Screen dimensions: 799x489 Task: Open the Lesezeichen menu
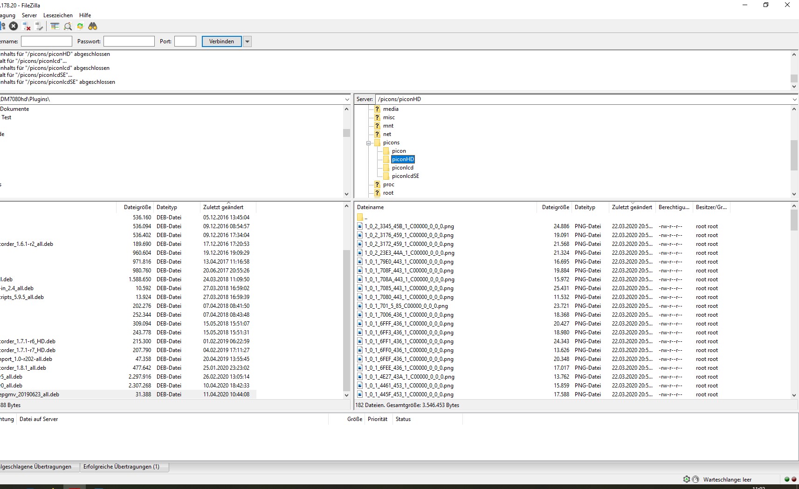coord(58,15)
